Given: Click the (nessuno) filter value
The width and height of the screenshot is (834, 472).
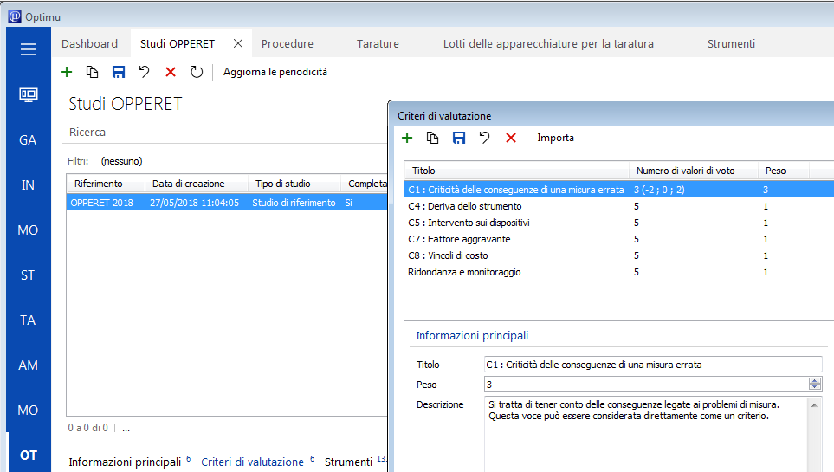Looking at the screenshot, I should tap(122, 161).
